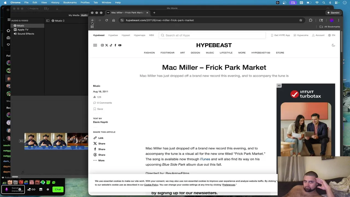Open the MUSIC nav section
Viewport: 350px width, 197px height.
tap(210, 53)
